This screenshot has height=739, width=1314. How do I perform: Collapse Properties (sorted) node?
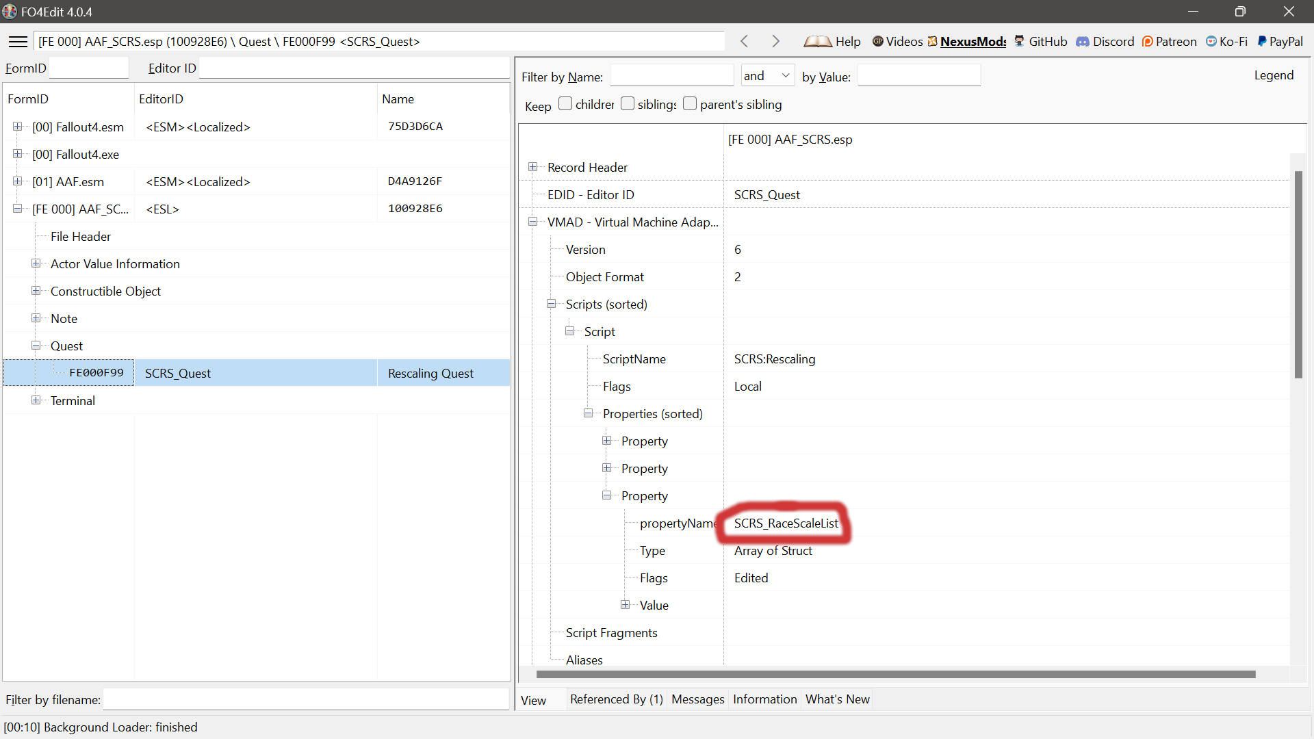click(x=589, y=413)
